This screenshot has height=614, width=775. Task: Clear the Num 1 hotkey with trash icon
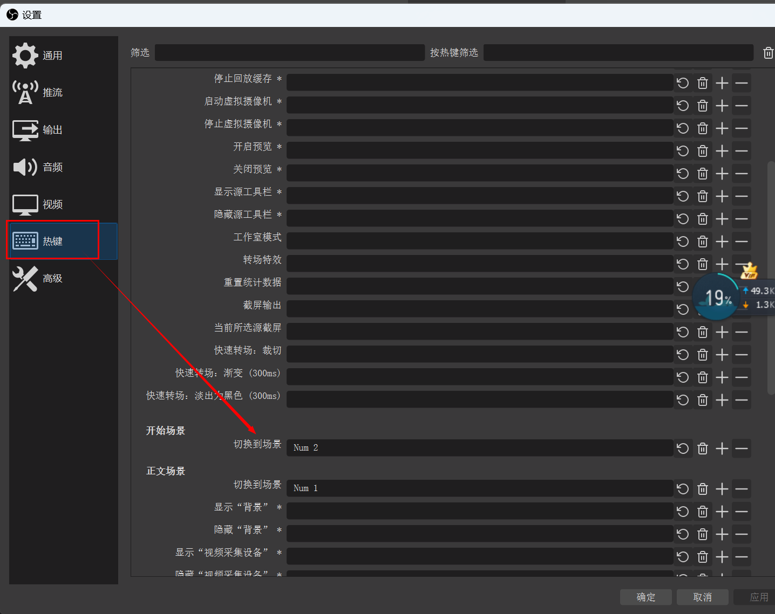point(703,489)
